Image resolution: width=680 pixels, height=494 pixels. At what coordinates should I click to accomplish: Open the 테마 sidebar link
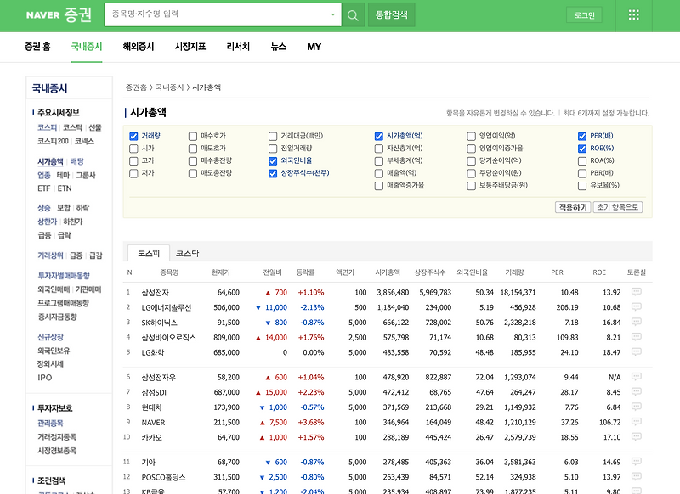point(63,175)
